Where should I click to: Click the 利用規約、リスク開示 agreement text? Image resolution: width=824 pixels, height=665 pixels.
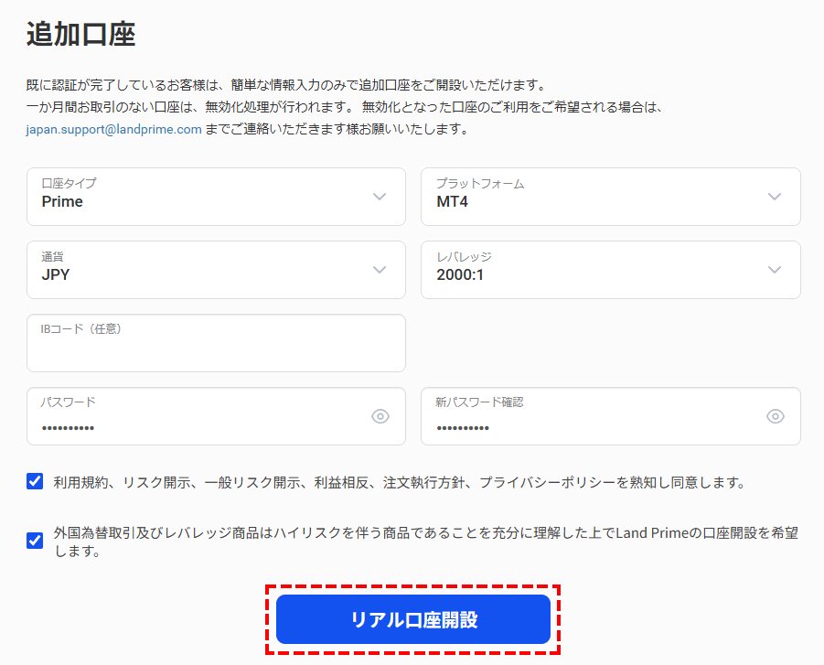click(x=400, y=483)
